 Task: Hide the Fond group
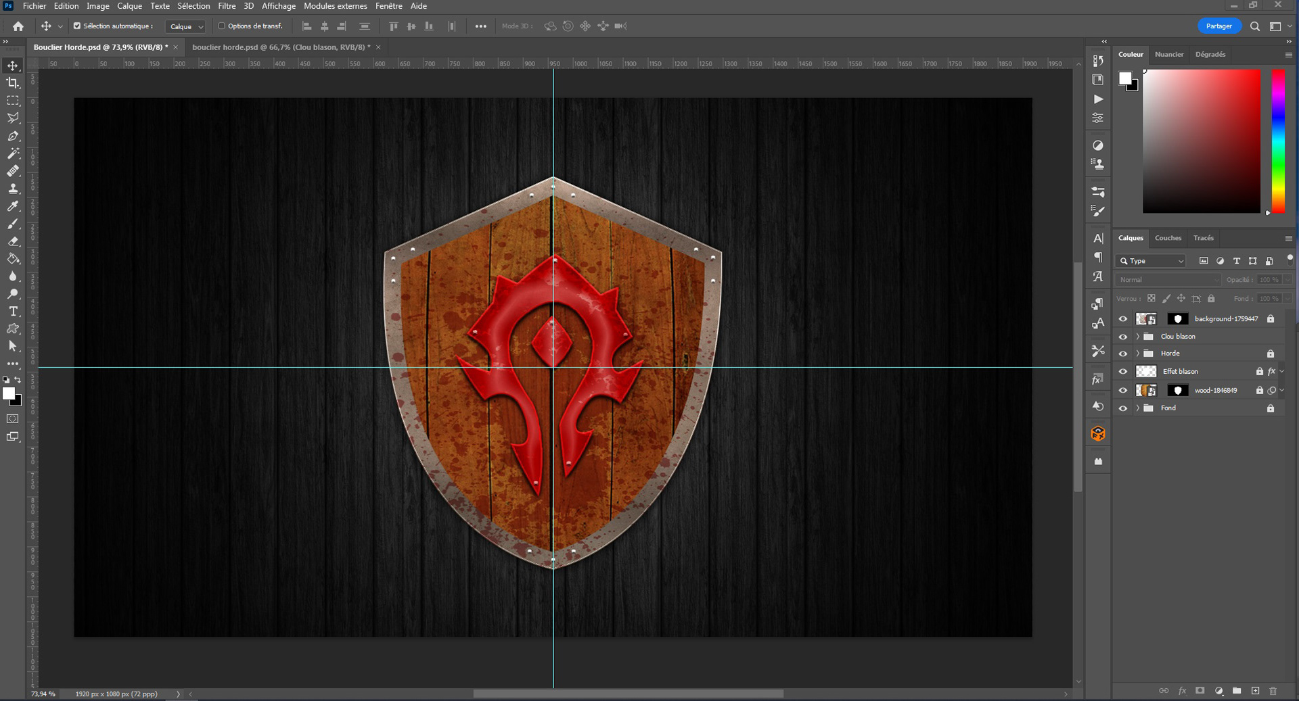(1123, 408)
